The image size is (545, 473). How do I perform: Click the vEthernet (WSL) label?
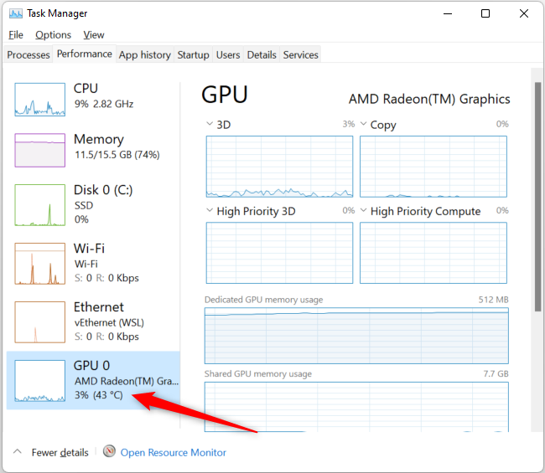(109, 323)
